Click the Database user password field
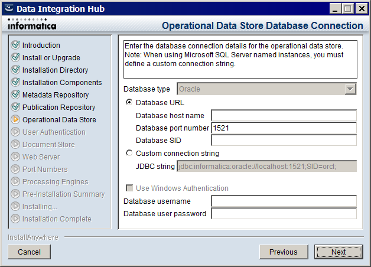Viewport: 371px width, 267px height. point(284,214)
